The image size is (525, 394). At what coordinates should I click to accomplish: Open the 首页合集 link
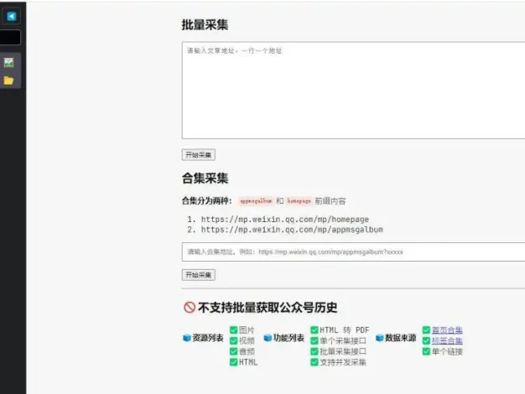[447, 330]
